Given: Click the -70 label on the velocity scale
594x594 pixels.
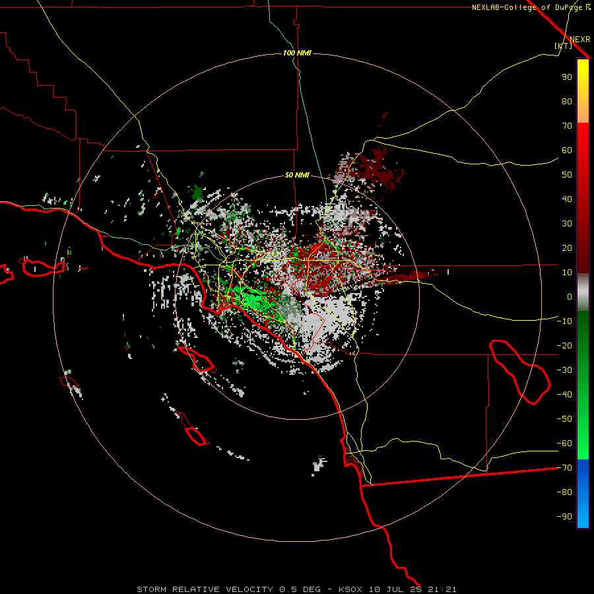Looking at the screenshot, I should pyautogui.click(x=564, y=467).
